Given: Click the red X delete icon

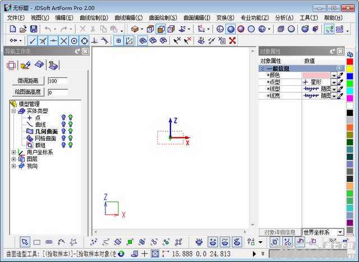Looking at the screenshot, I should (x=232, y=40).
